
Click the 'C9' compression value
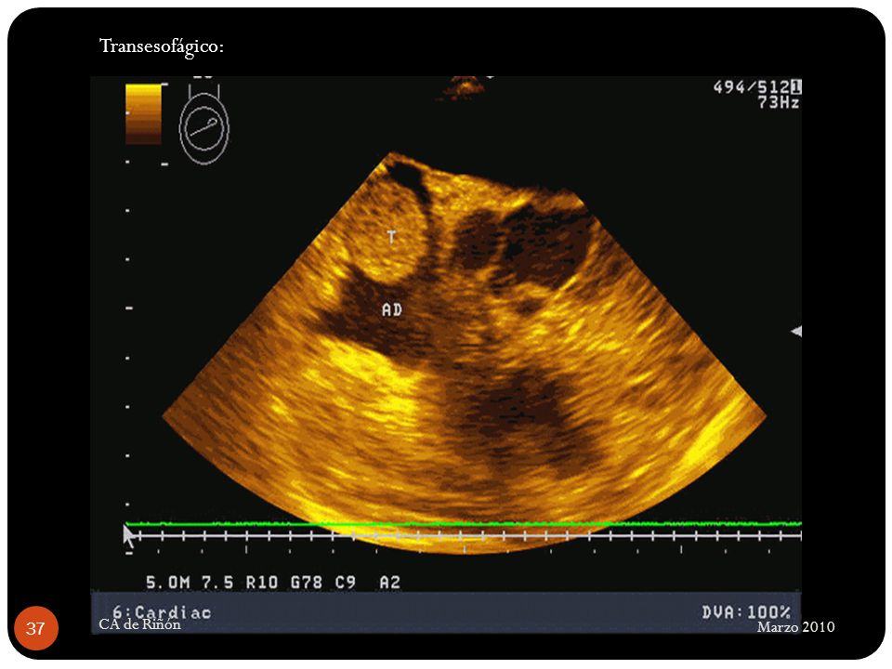pyautogui.click(x=346, y=583)
